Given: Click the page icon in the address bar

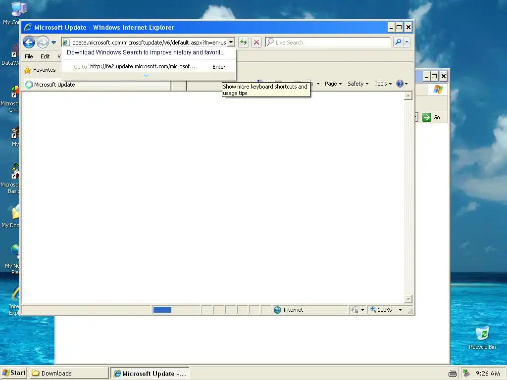Looking at the screenshot, I should [66, 43].
